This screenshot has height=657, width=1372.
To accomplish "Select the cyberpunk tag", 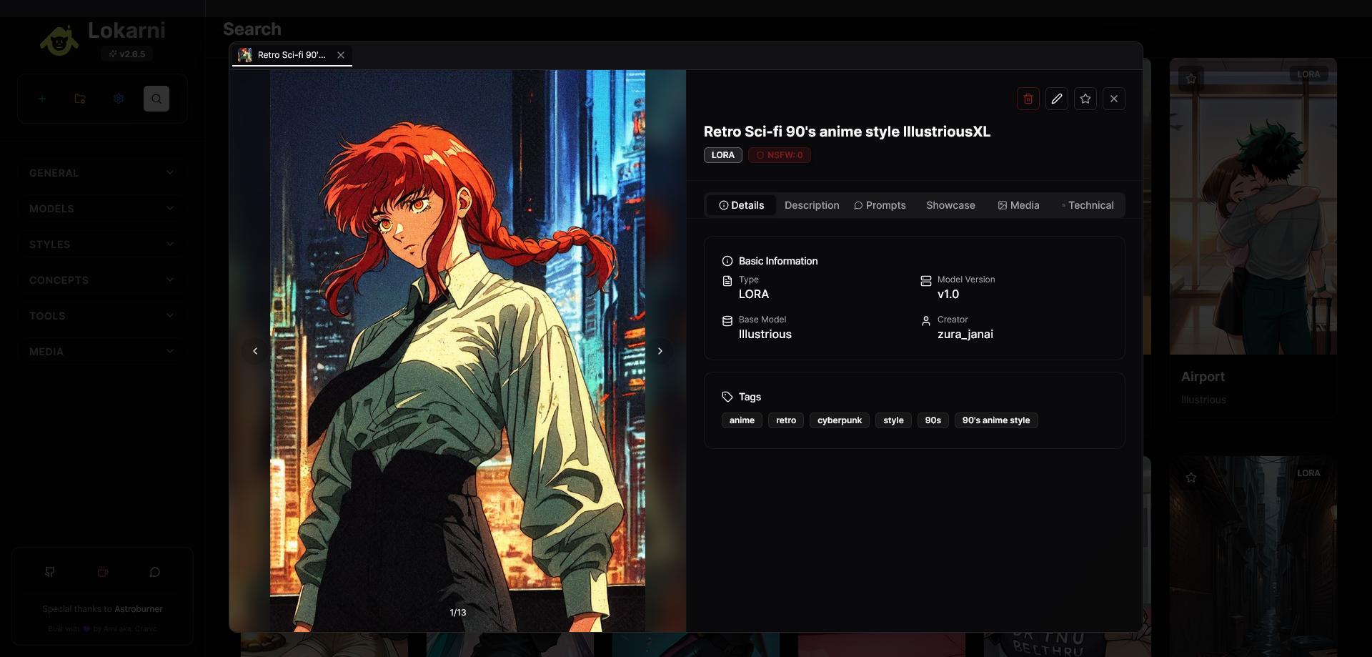I will tap(840, 420).
